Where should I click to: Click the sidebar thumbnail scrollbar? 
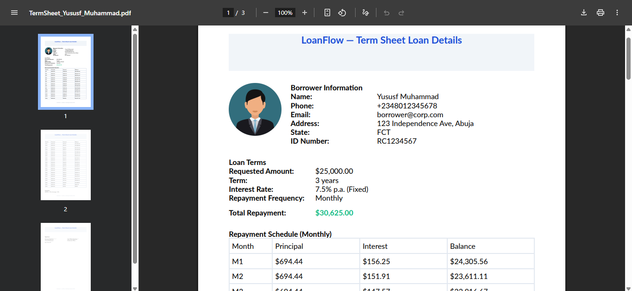[135, 148]
